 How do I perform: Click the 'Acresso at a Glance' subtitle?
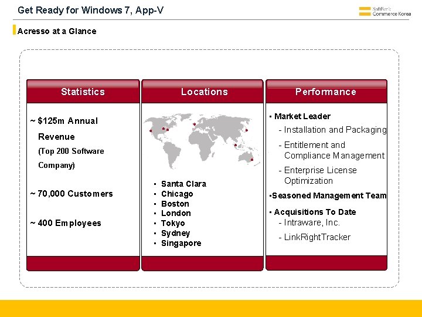pos(57,31)
